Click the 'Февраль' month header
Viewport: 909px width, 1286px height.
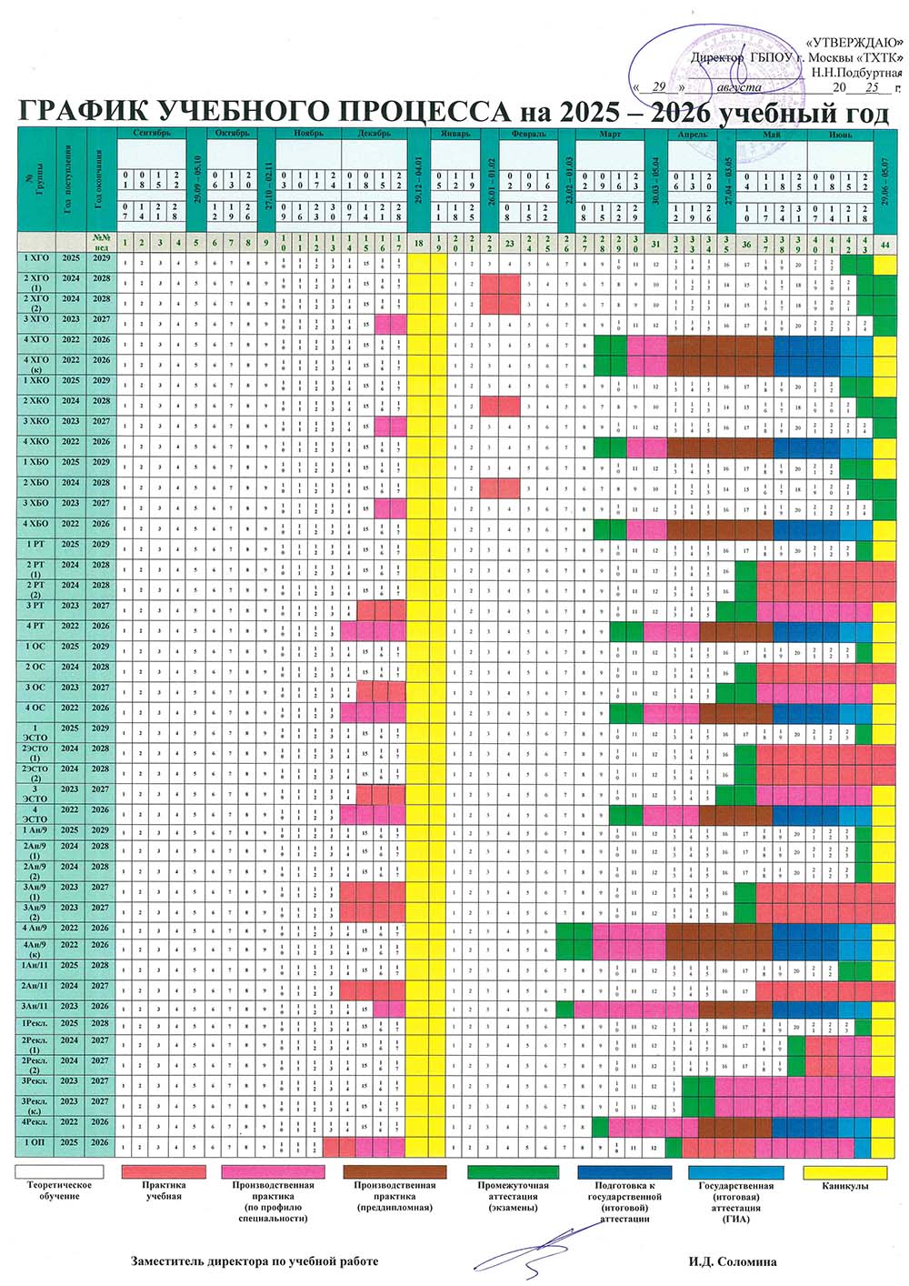529,134
